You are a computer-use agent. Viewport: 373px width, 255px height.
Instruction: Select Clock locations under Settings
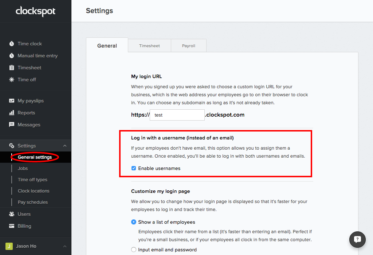tap(34, 191)
